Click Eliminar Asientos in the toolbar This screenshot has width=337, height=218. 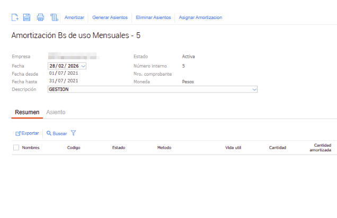(x=153, y=17)
